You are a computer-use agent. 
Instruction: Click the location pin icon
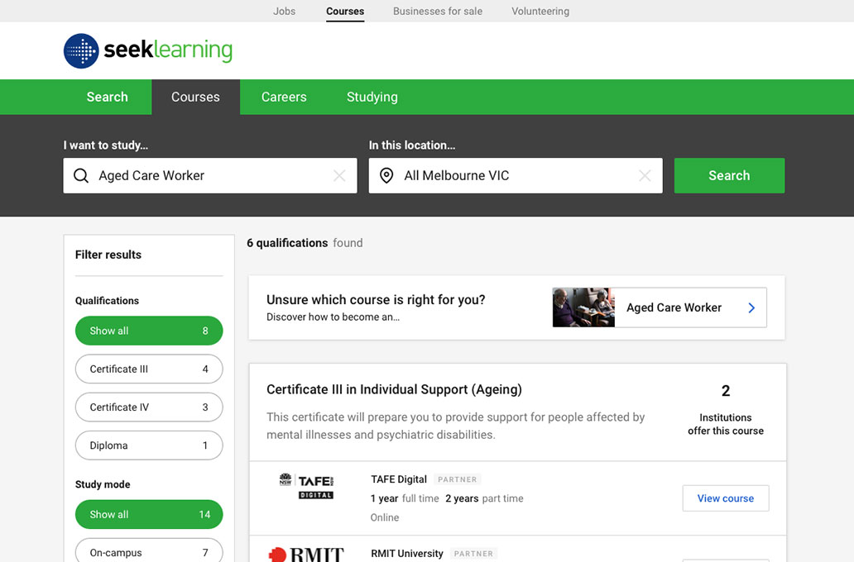[386, 176]
